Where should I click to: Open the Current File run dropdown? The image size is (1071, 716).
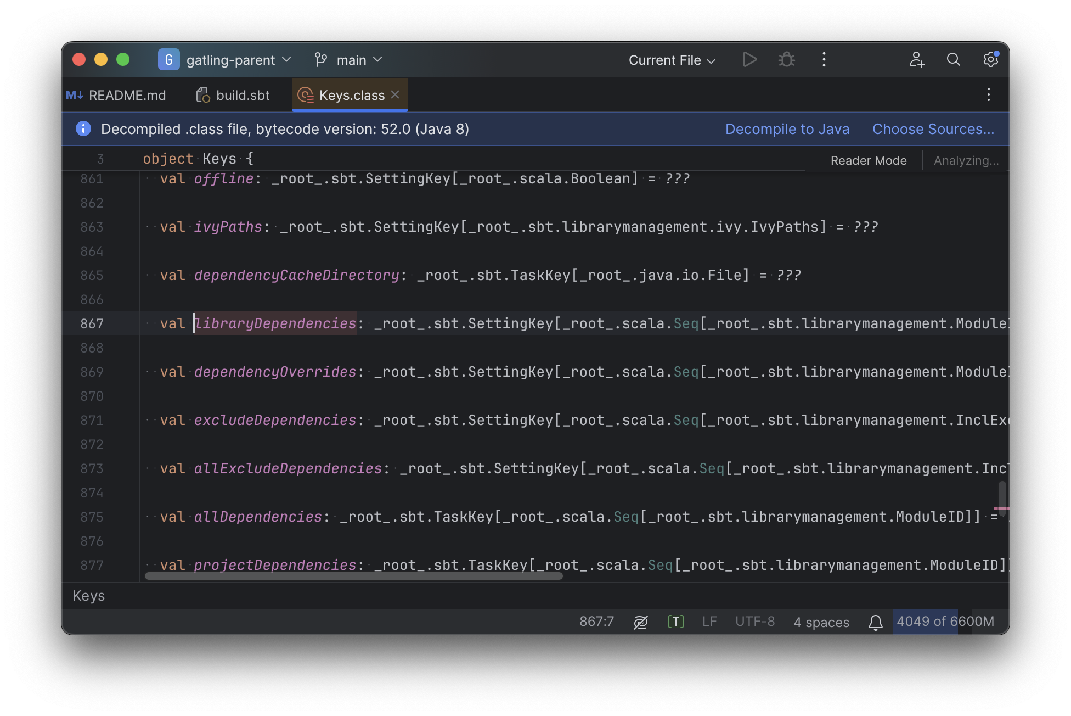coord(671,59)
